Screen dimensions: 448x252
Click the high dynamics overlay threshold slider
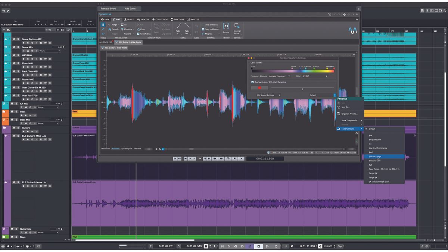click(302, 89)
